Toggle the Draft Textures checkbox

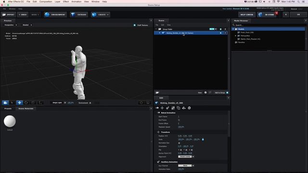point(135,25)
